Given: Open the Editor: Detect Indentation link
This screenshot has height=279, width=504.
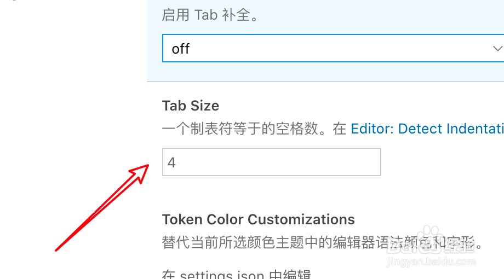Looking at the screenshot, I should coord(427,129).
